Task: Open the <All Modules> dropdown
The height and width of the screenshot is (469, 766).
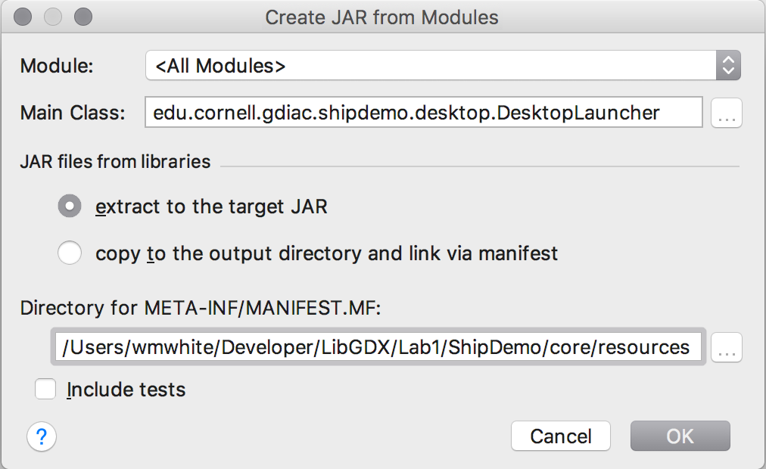Action: (430, 66)
